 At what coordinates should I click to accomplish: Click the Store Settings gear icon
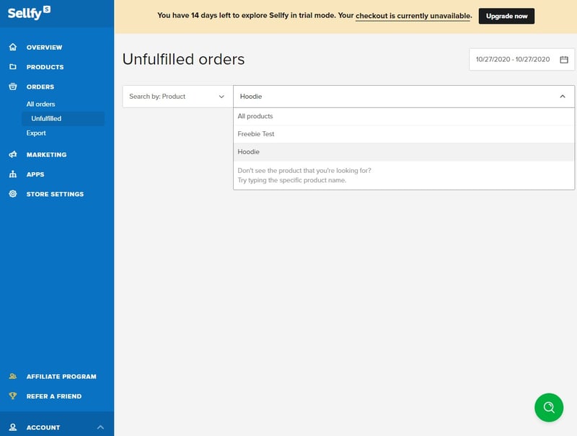[12, 195]
